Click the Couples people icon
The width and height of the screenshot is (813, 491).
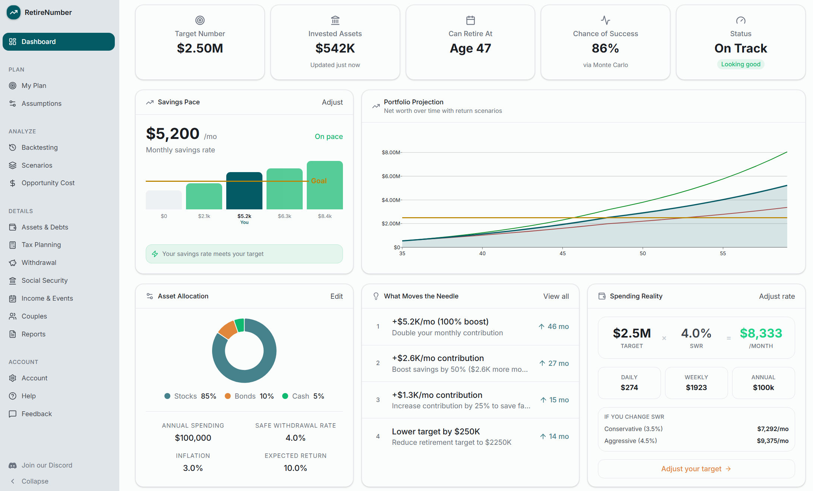[x=13, y=316]
